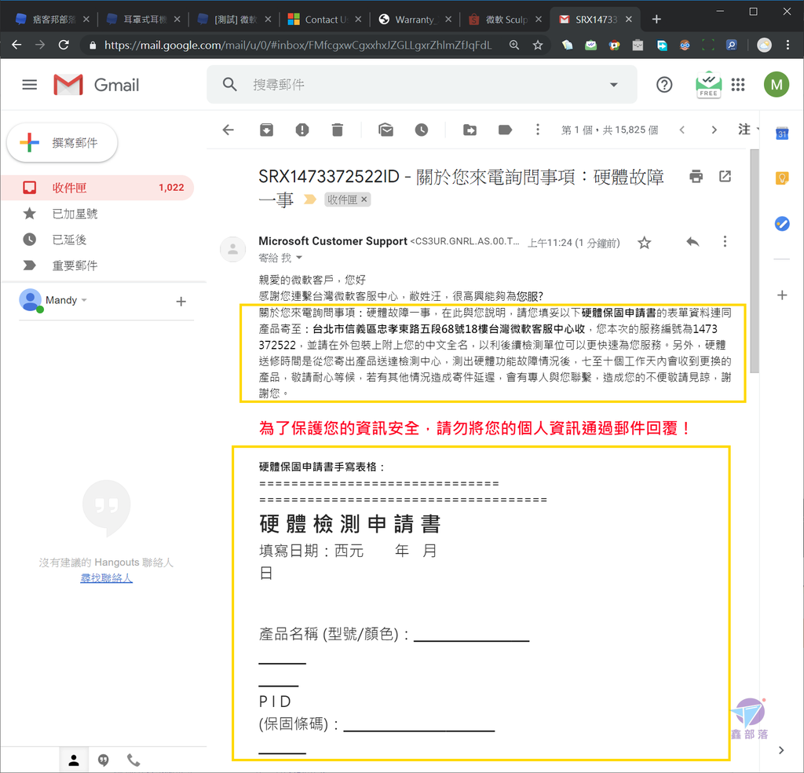Hide the side panel chevron
The height and width of the screenshot is (773, 804).
pyautogui.click(x=781, y=750)
